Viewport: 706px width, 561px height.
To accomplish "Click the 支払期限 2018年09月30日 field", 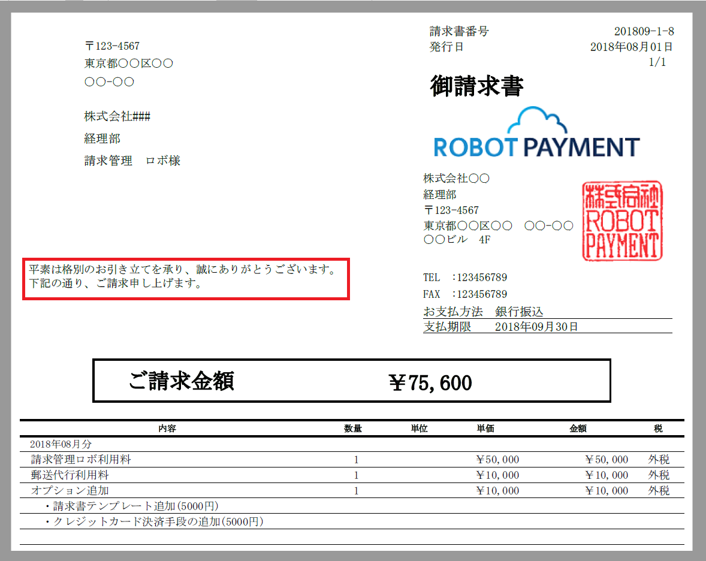I will click(500, 327).
